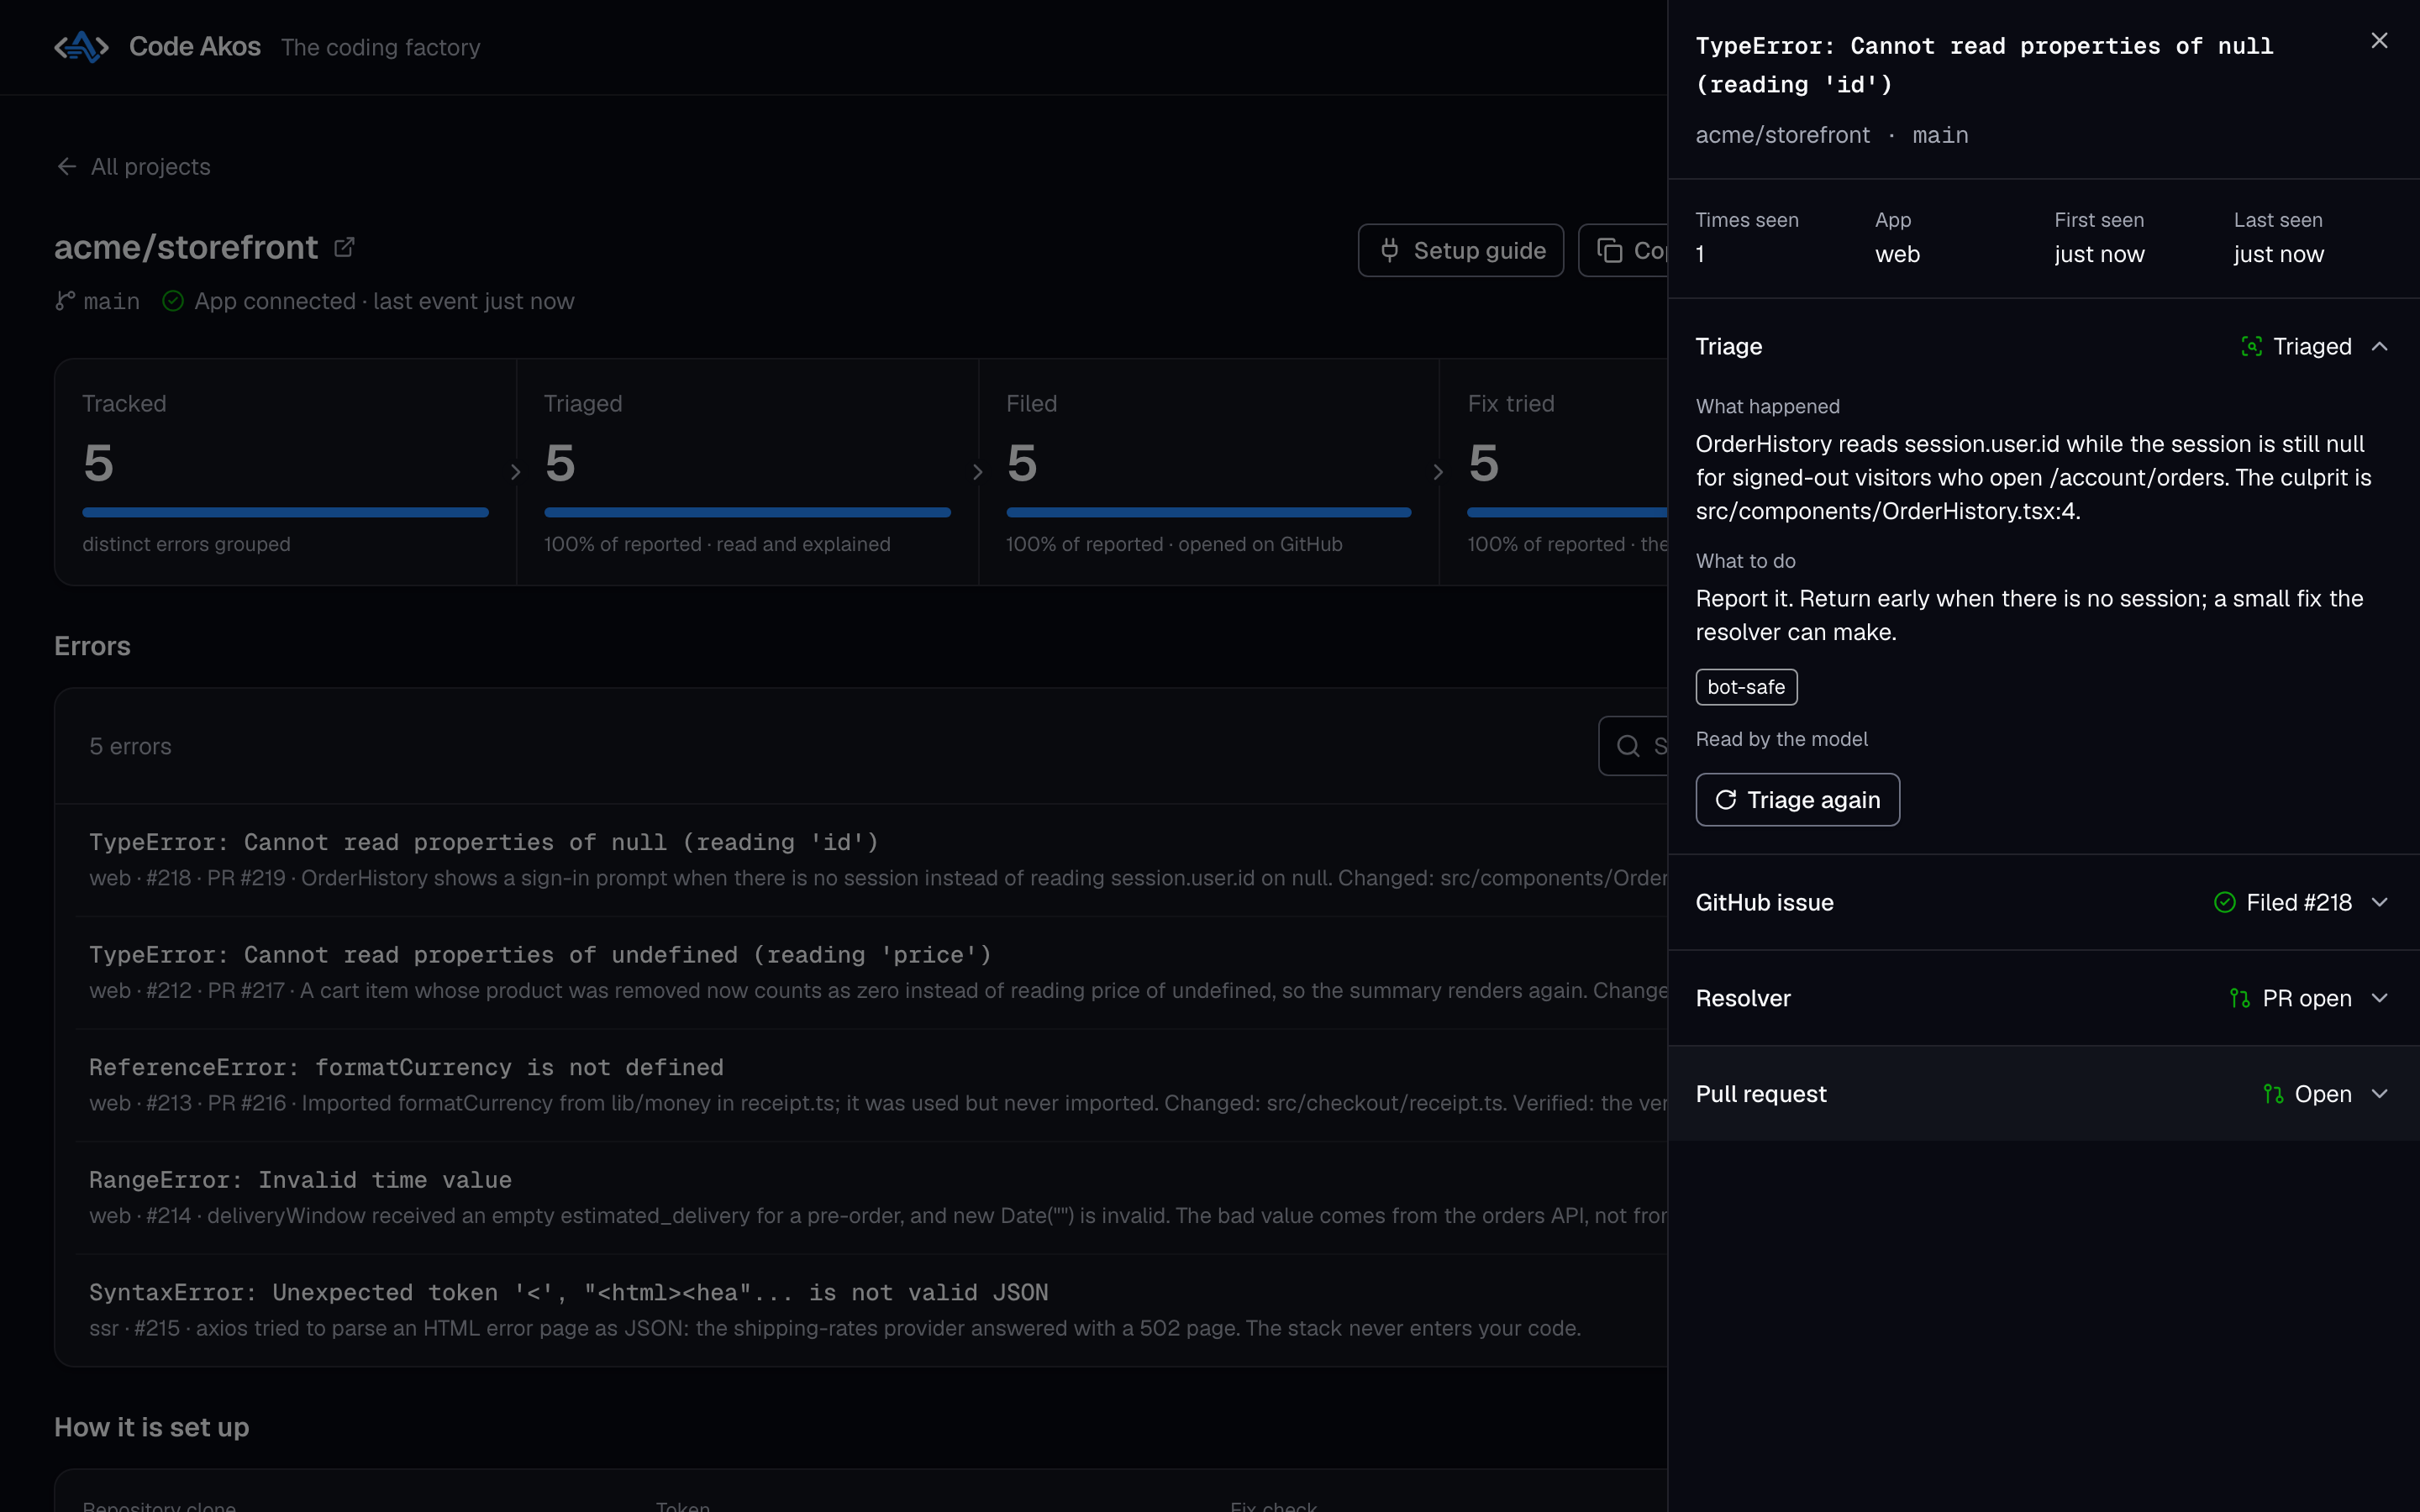Screen dimensions: 2420x1512
Task: Expand the Pull request section
Action: 2043,1094
